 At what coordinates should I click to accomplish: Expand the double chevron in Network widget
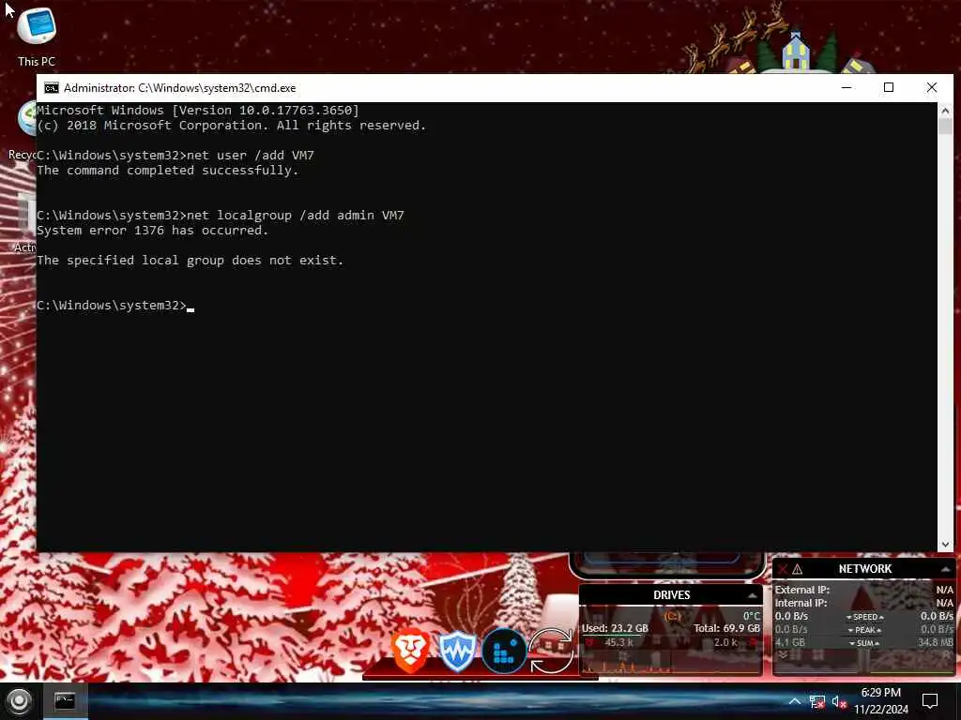783,654
